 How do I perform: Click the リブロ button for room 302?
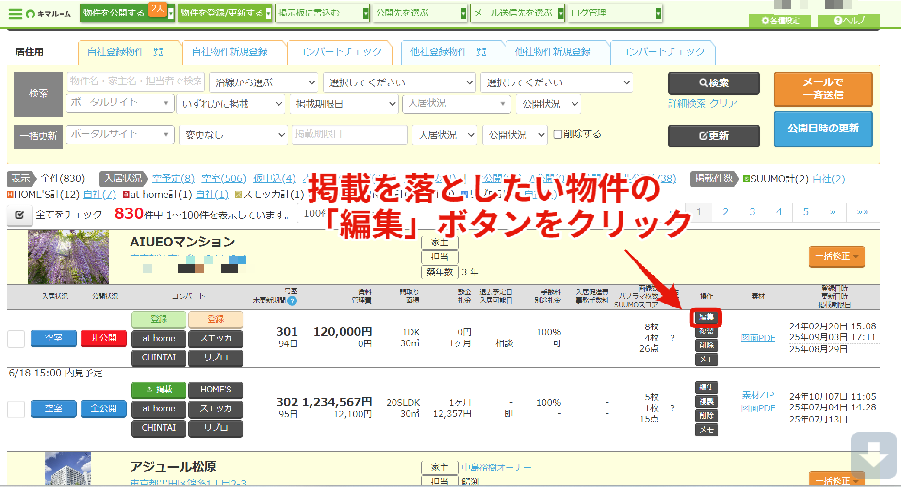215,428
